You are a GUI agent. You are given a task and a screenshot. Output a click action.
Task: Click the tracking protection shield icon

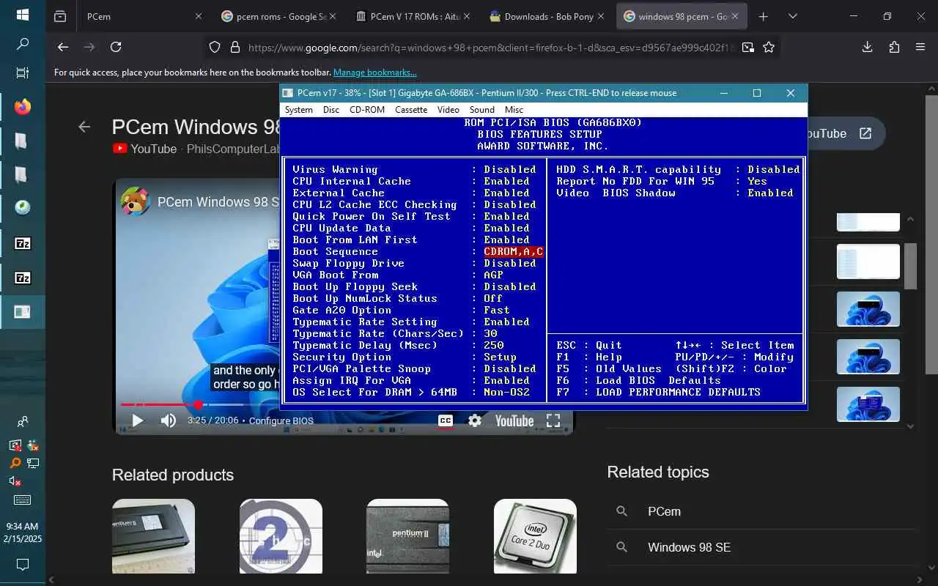pyautogui.click(x=215, y=47)
